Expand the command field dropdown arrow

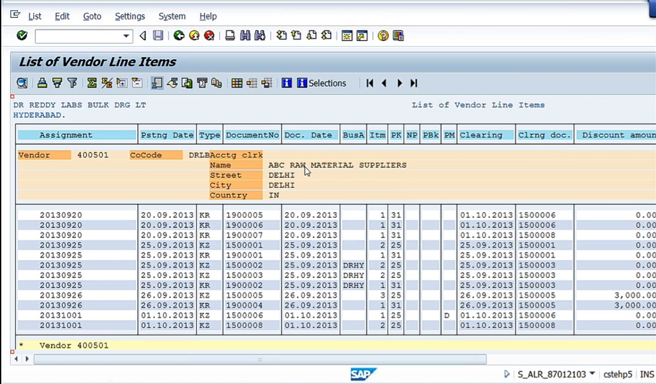(x=126, y=36)
